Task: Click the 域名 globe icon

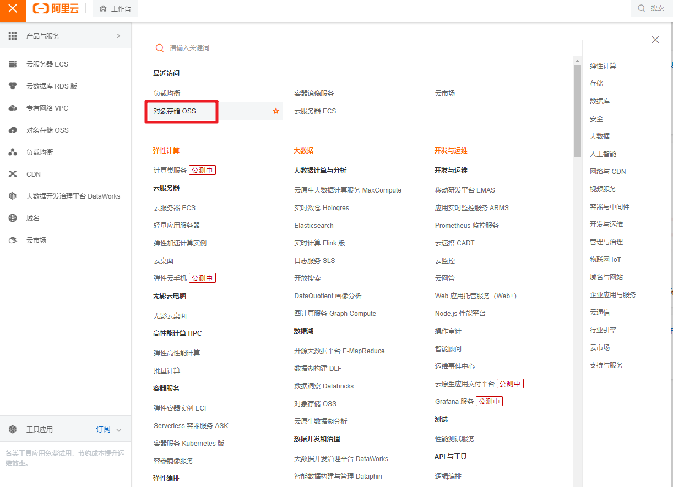Action: pyautogui.click(x=13, y=218)
